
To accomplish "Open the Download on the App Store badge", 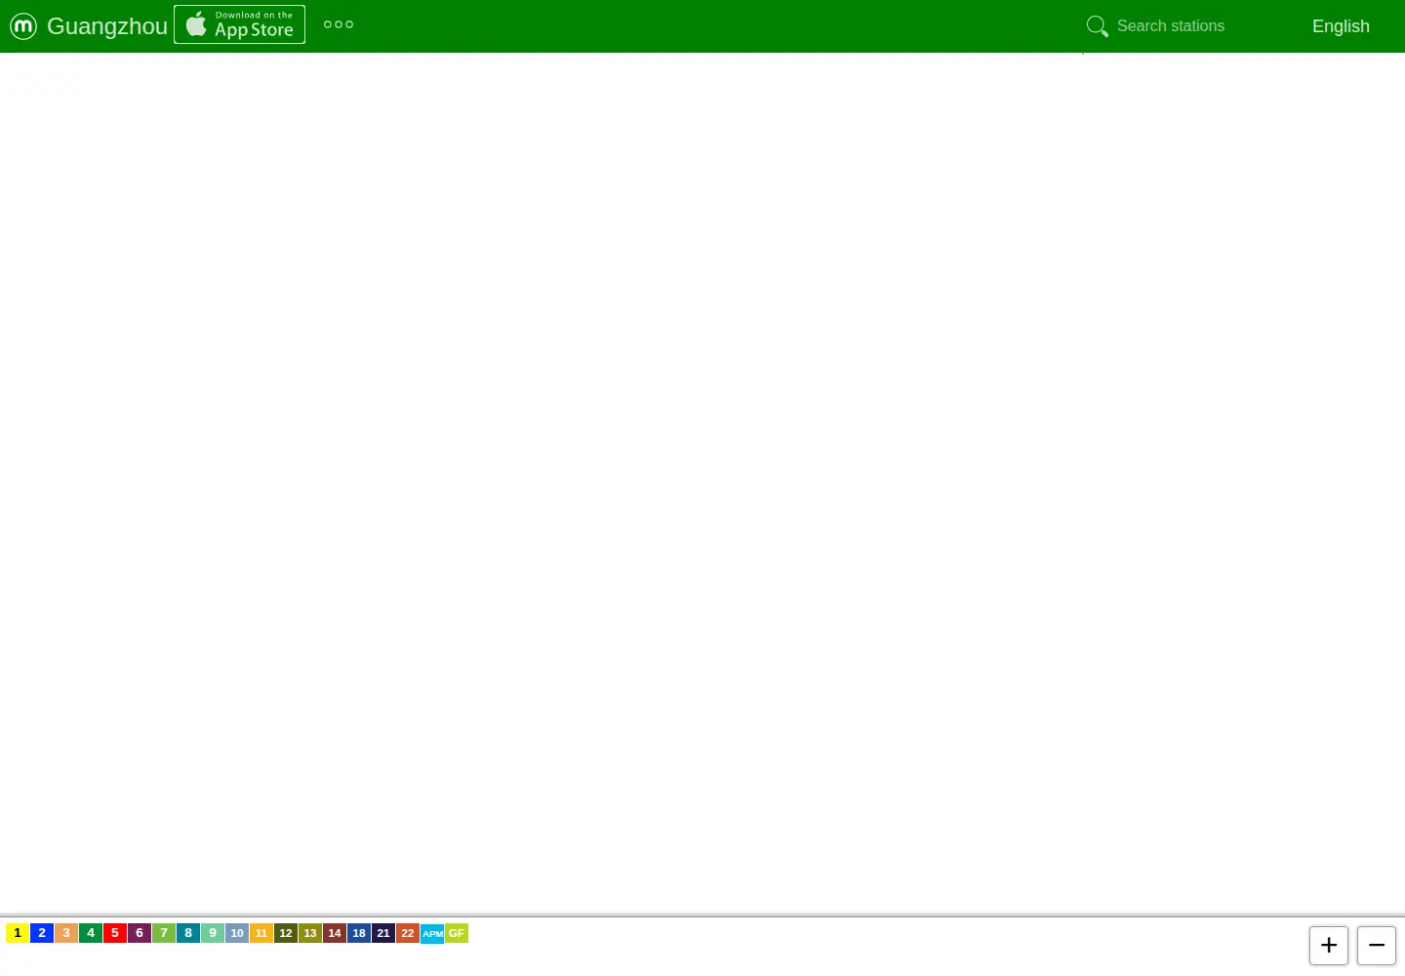I will pos(239,24).
